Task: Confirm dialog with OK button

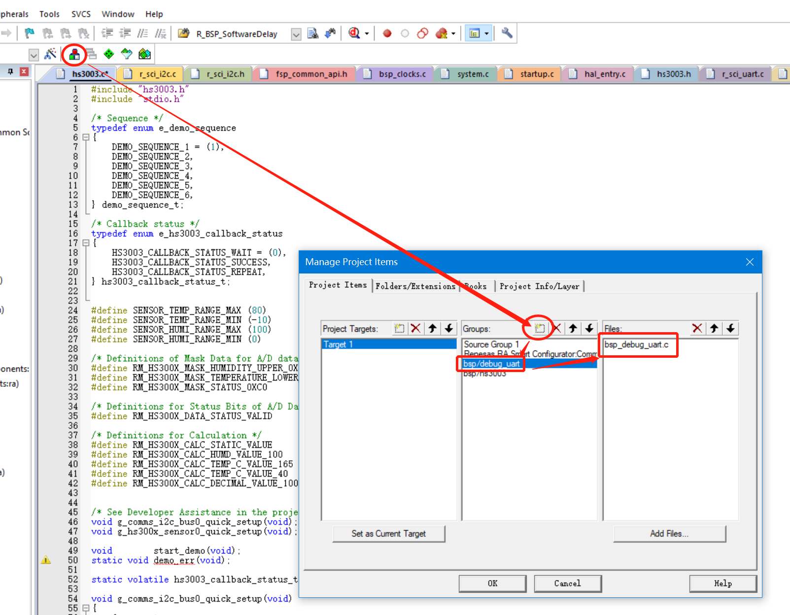Action: click(x=492, y=583)
